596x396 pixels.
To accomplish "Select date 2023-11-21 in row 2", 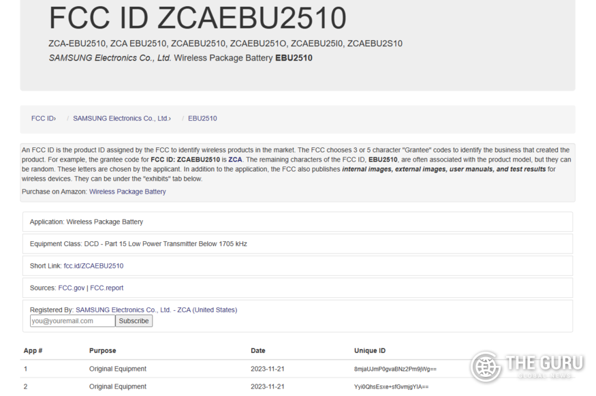I will 268,386.
